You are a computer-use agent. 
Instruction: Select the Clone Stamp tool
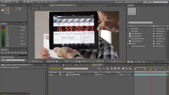click(39, 2)
